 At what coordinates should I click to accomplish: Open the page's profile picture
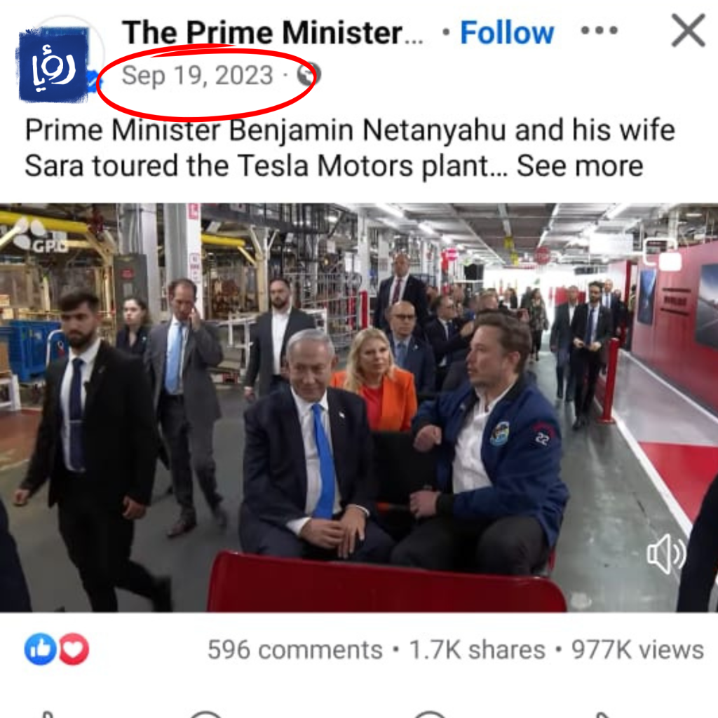tap(53, 64)
